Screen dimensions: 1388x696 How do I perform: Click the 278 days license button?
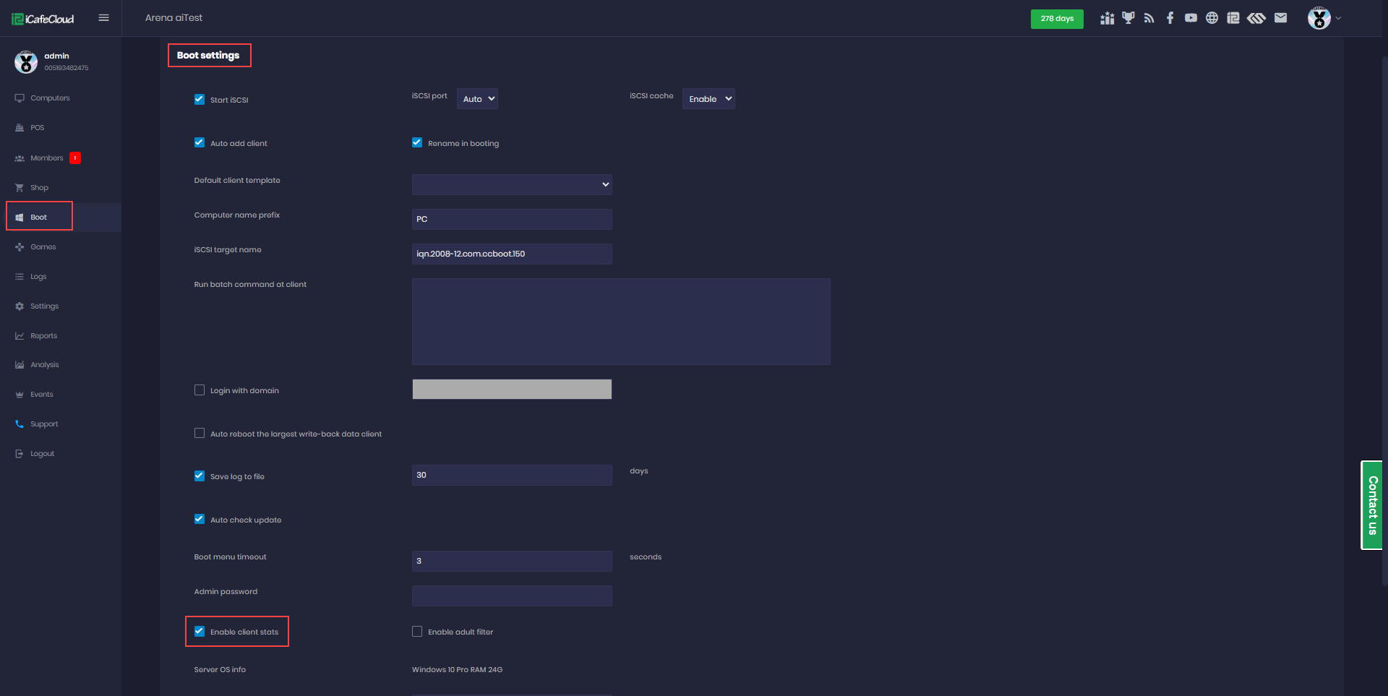pos(1057,19)
